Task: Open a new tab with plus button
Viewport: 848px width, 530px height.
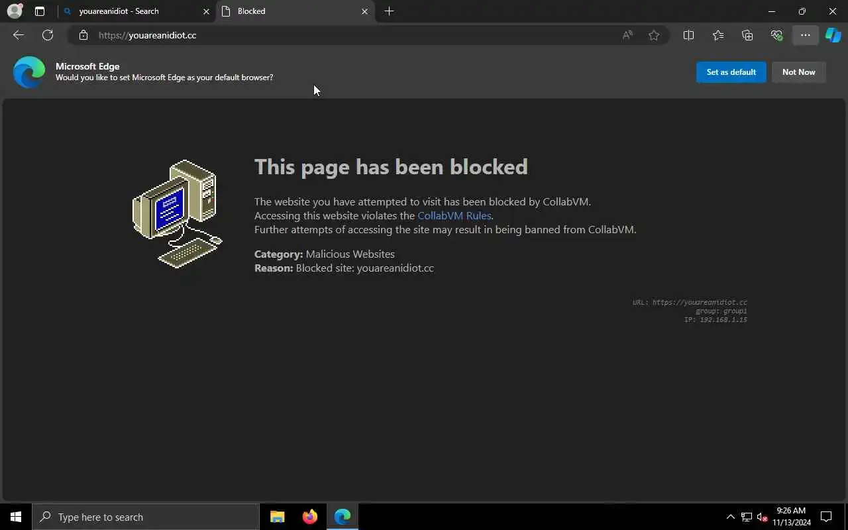Action: [389, 11]
